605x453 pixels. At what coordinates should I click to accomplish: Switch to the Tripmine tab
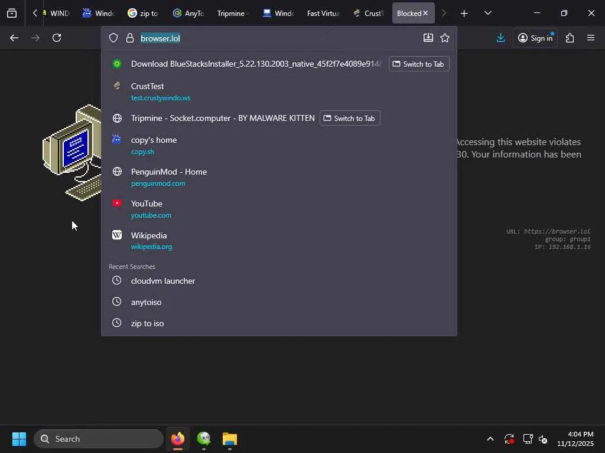tap(233, 13)
